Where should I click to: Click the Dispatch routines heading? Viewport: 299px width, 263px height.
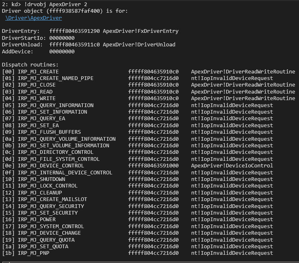pyautogui.click(x=30, y=65)
